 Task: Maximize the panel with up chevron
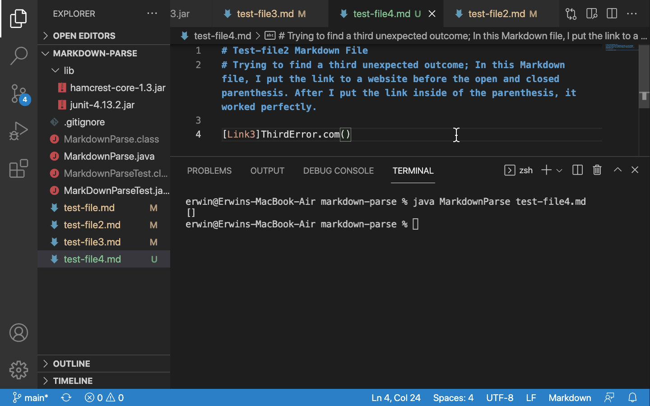pos(617,170)
